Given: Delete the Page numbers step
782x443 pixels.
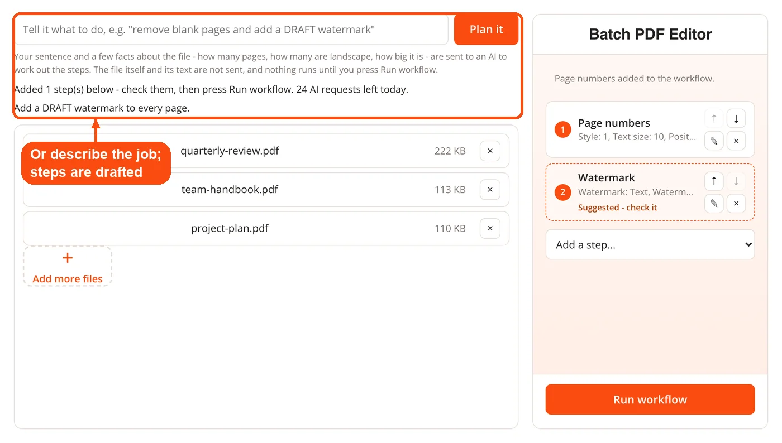Looking at the screenshot, I should click(736, 141).
